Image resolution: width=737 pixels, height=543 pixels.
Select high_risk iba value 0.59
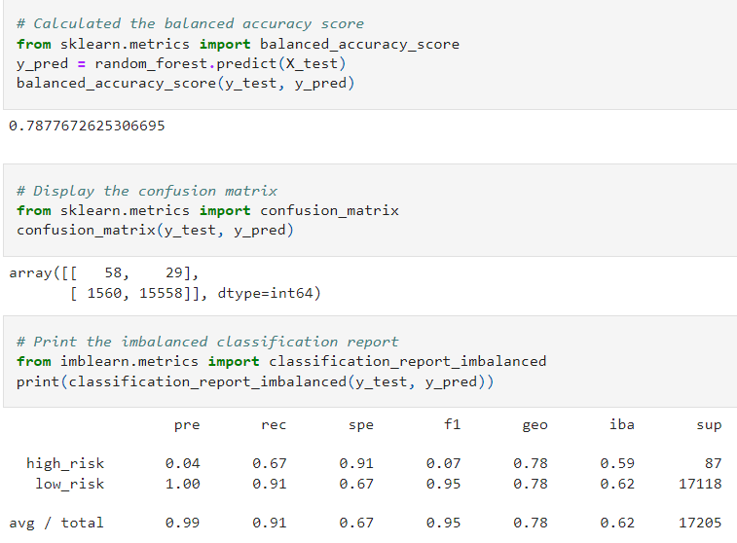click(617, 464)
